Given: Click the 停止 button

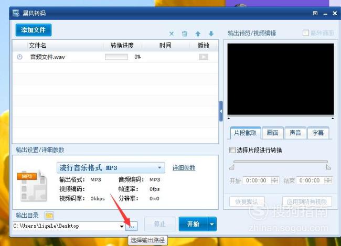Looking at the screenshot, I should pos(160,224).
